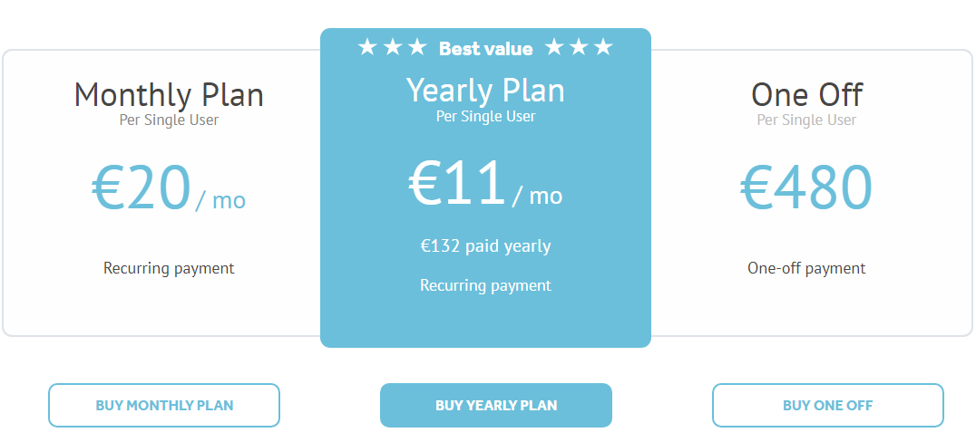Screen dimensions: 976x442
Task: Select the Buy One Off button
Action: [x=827, y=405]
